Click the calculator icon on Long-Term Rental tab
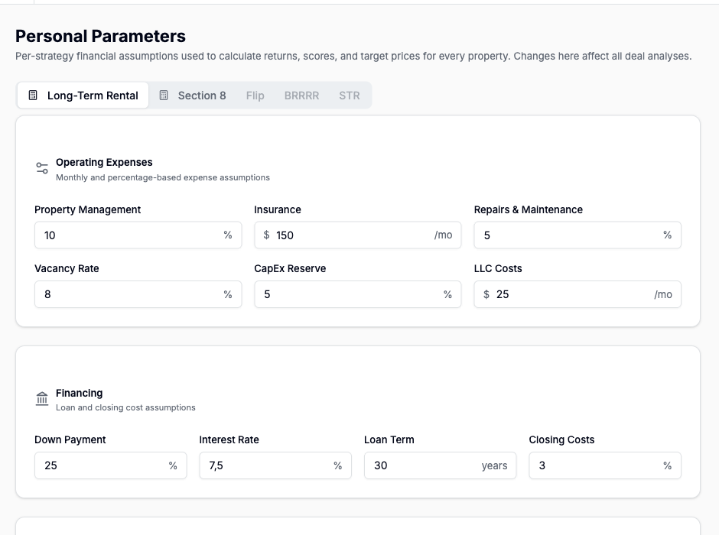 point(32,95)
